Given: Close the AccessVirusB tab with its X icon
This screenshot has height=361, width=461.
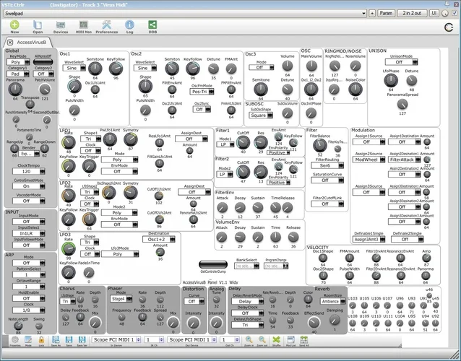Looking at the screenshot, I should (x=9, y=43).
